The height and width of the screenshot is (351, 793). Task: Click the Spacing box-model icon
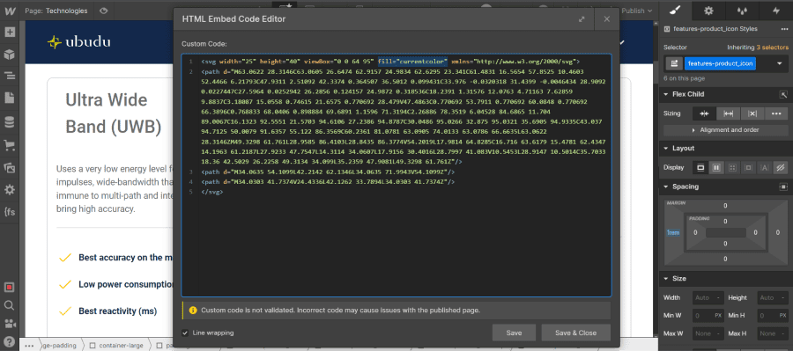click(x=783, y=186)
